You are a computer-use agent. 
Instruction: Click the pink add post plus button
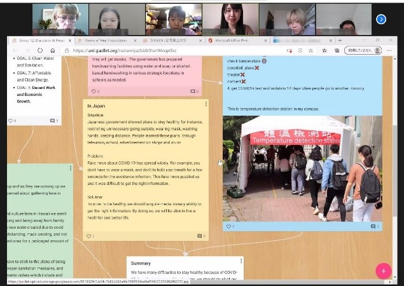pyautogui.click(x=384, y=270)
